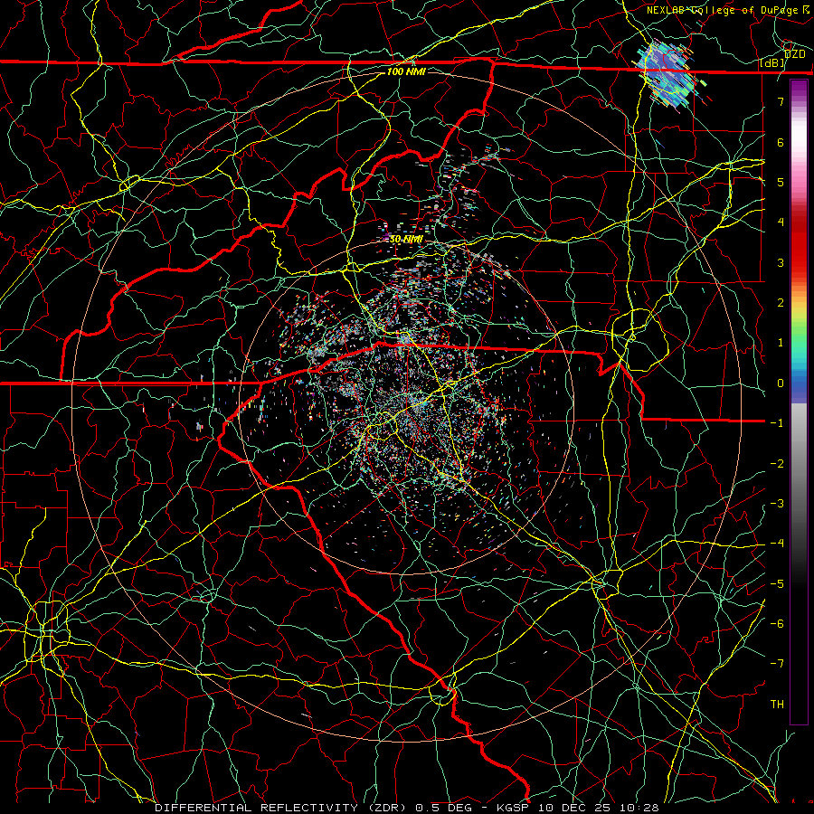The width and height of the screenshot is (814, 814).
Task: Click the scale value "-3"
Action: (777, 504)
